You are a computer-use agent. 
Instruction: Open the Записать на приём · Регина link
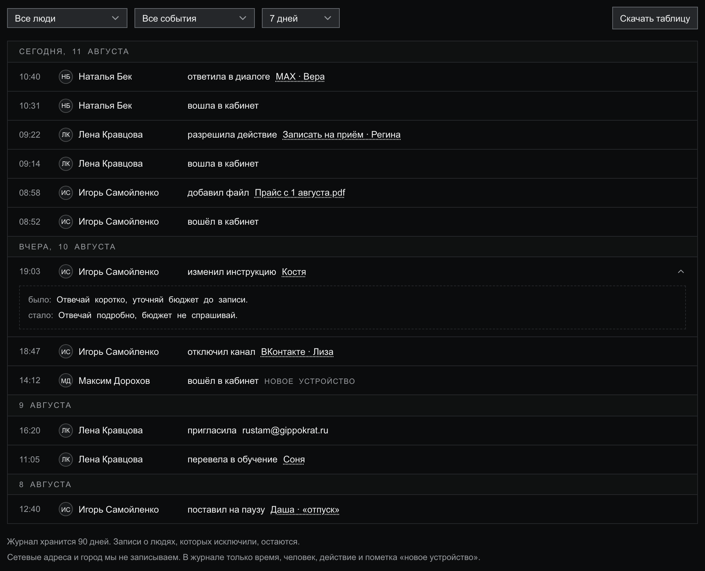(342, 135)
